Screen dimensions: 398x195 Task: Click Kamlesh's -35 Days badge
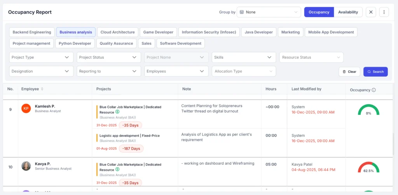(x=130, y=125)
